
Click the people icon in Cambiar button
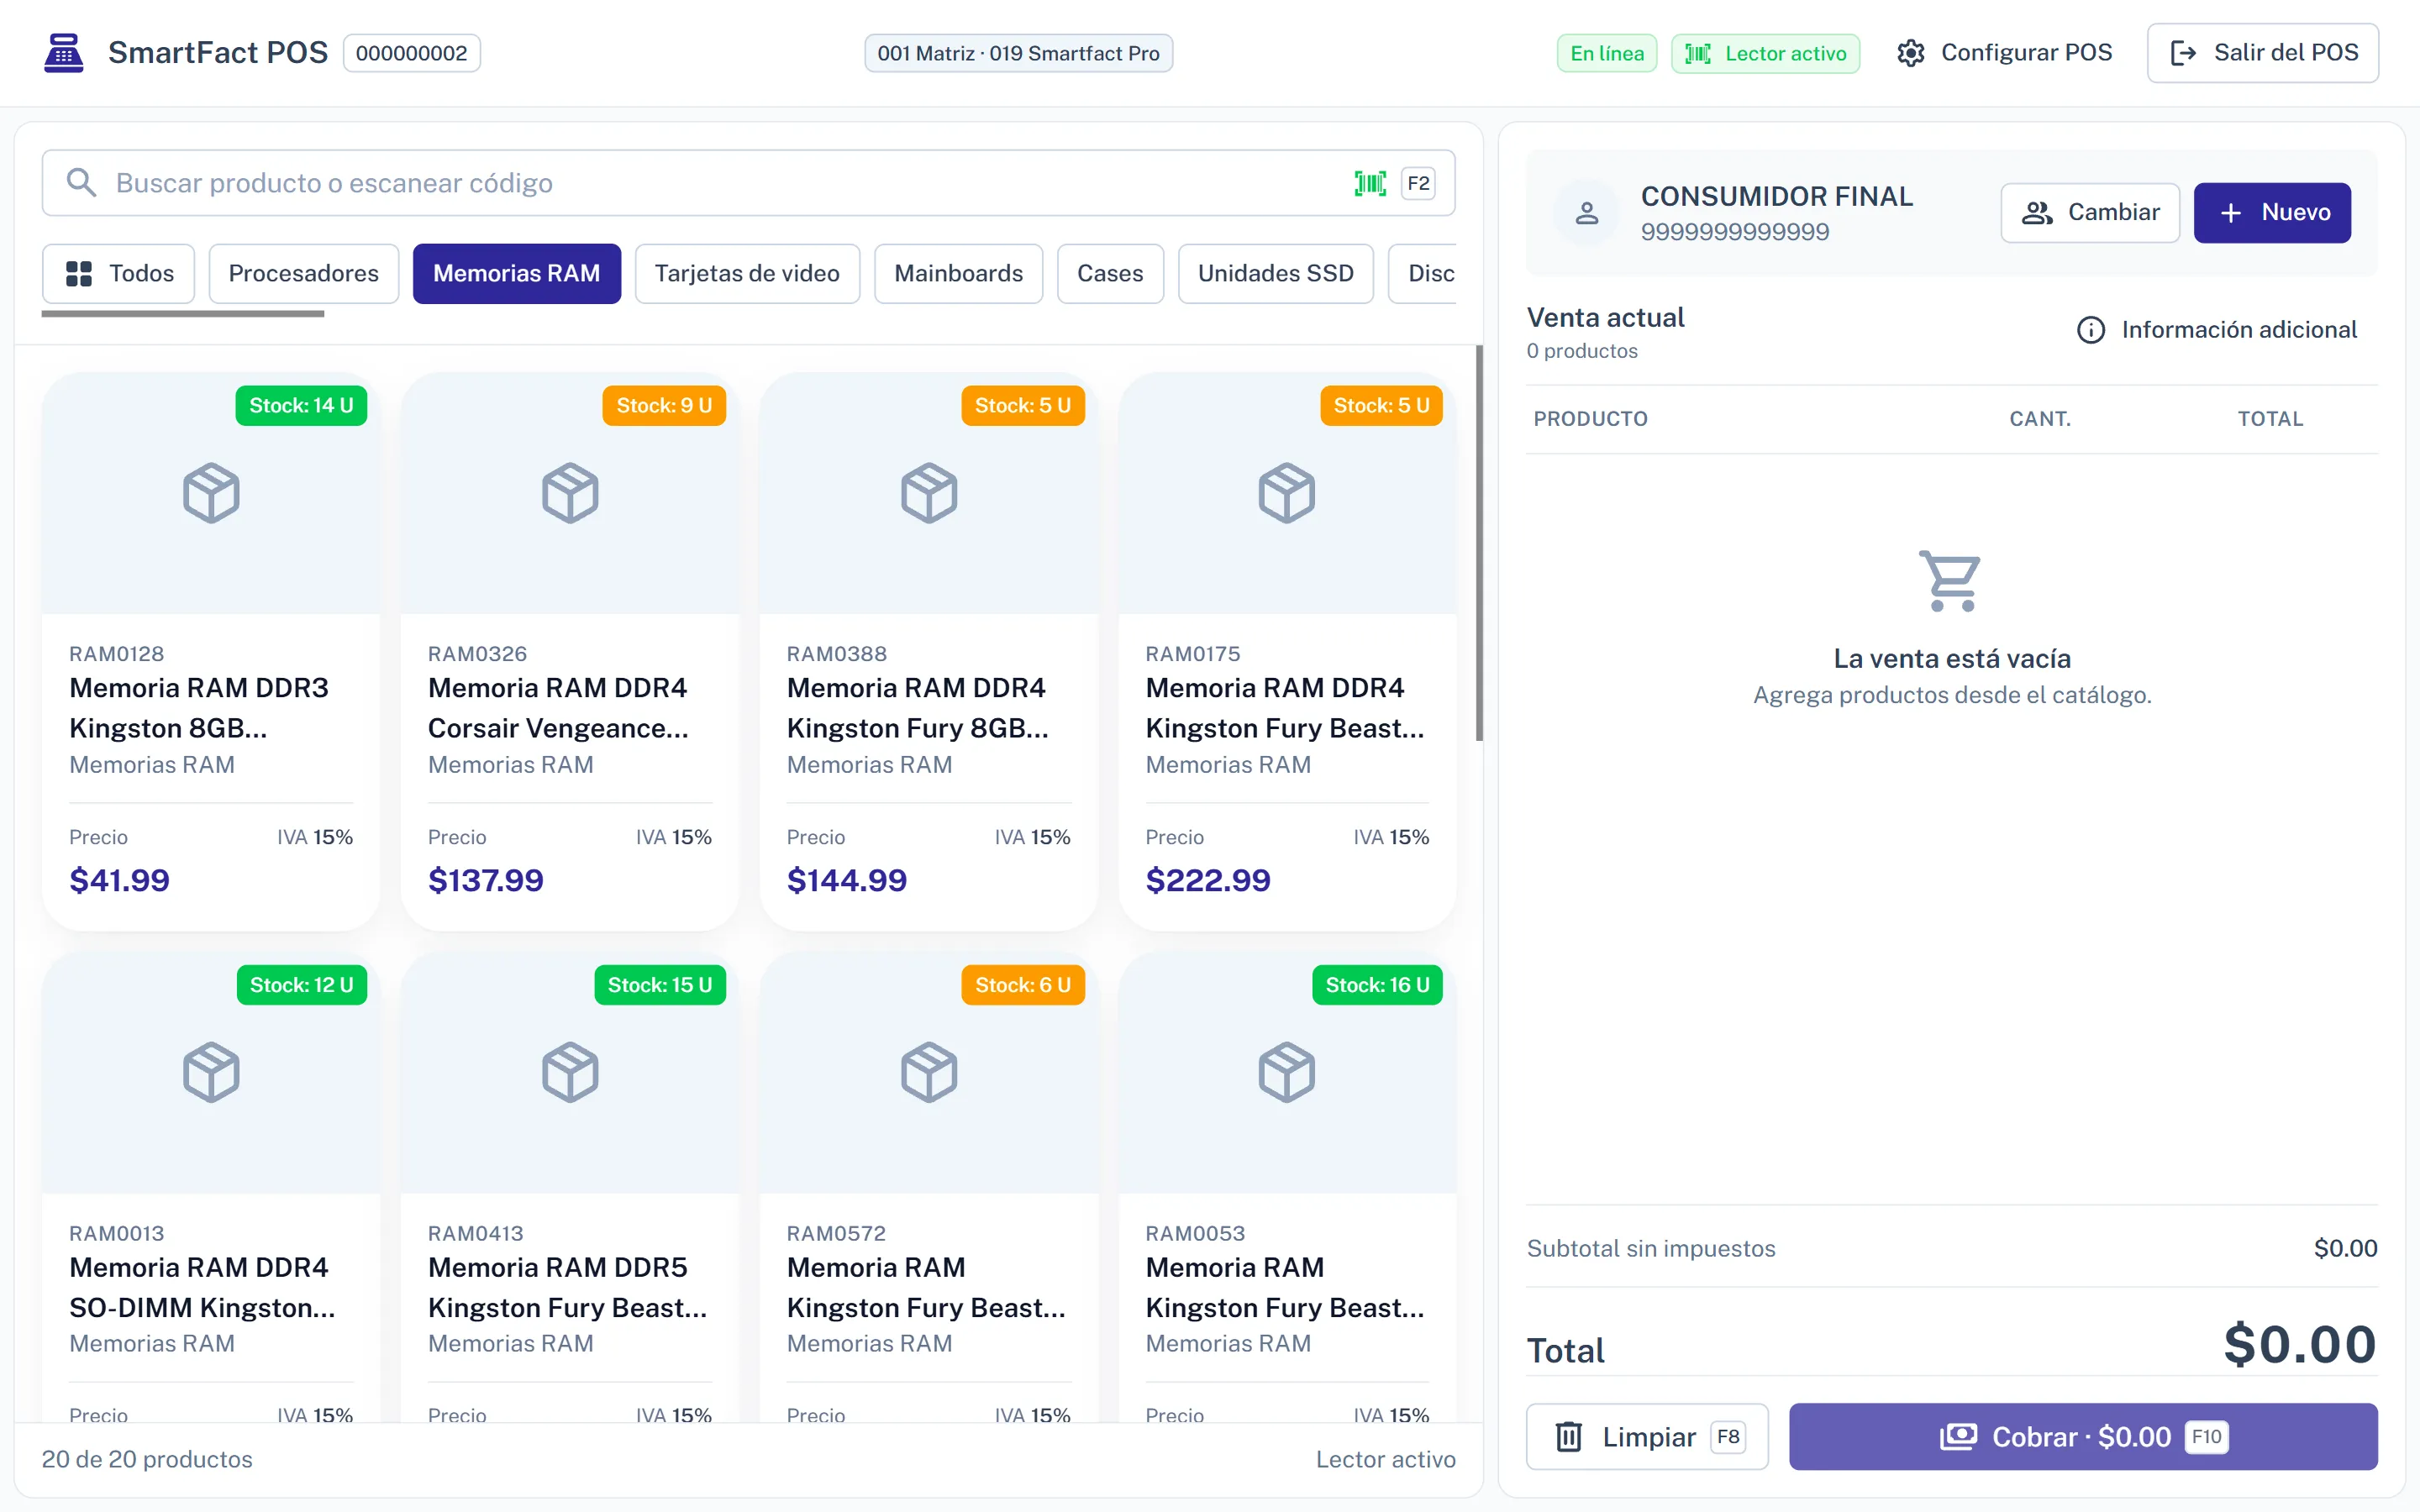click(x=2037, y=213)
